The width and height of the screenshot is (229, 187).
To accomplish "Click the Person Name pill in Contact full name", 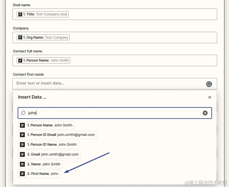I will 43,60.
